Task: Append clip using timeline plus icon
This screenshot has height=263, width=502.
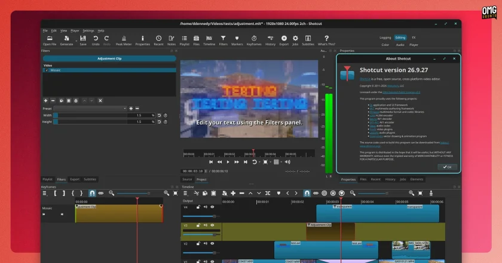Action: [x=233, y=193]
